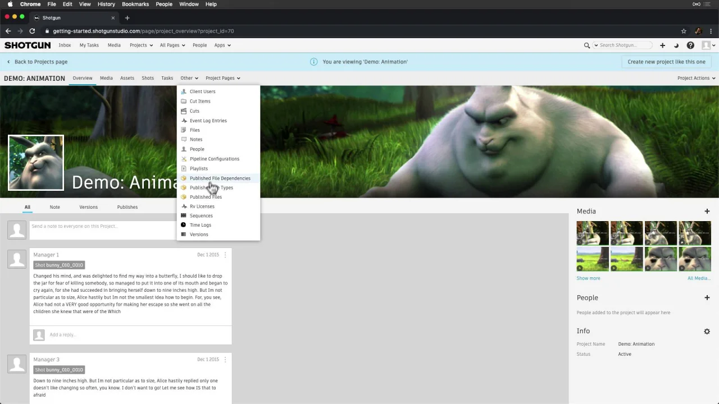Bookmark this page with star icon

(x=684, y=31)
